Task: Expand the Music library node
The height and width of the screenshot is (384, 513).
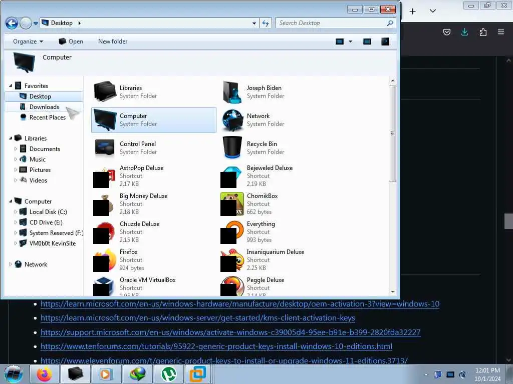Action: pyautogui.click(x=16, y=159)
